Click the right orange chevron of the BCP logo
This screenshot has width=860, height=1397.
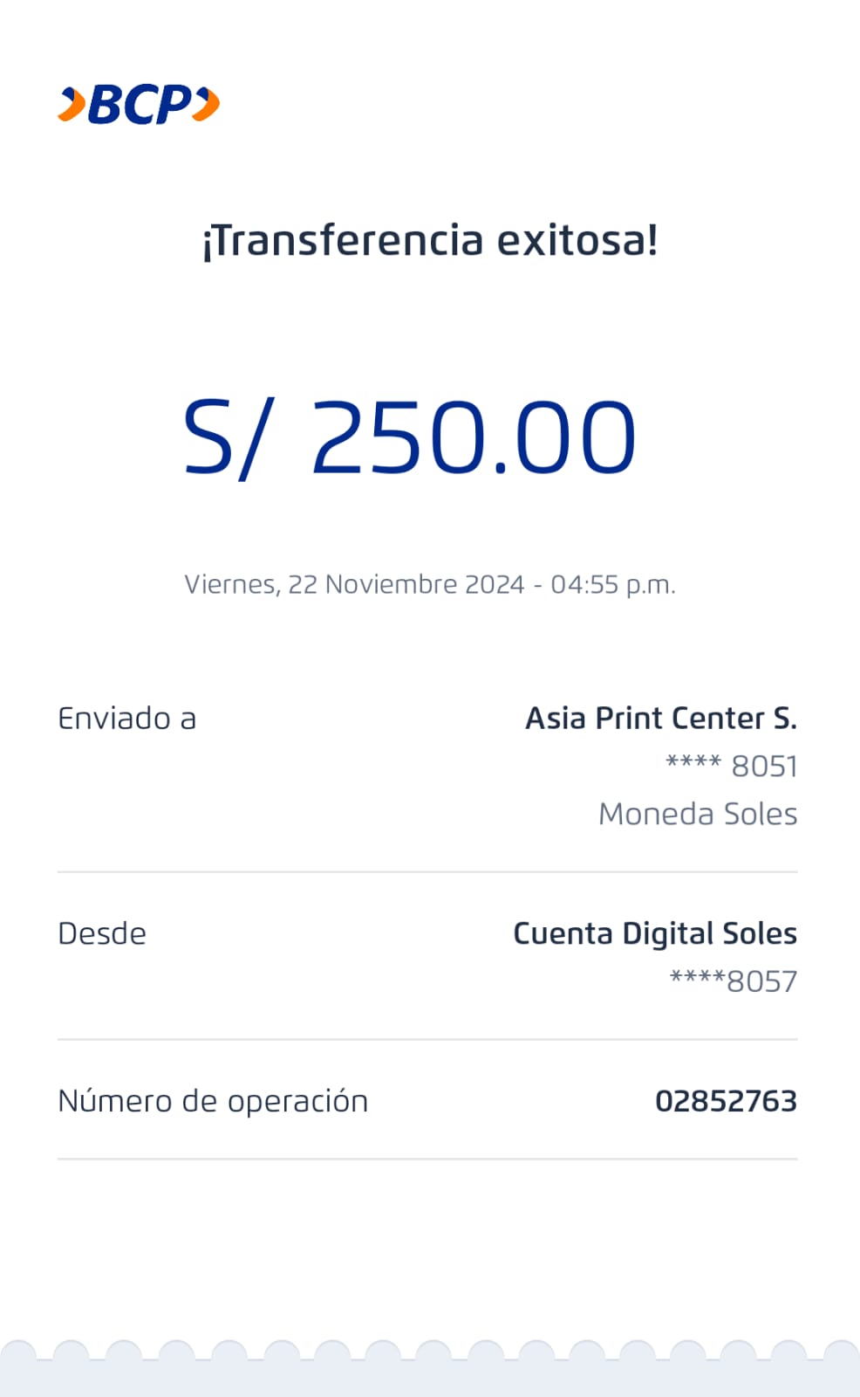click(x=207, y=105)
